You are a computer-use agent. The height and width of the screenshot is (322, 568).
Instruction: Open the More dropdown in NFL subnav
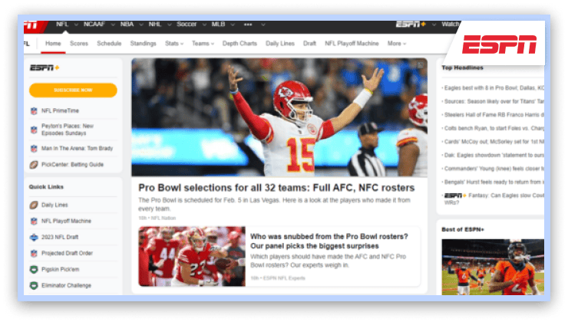[397, 44]
